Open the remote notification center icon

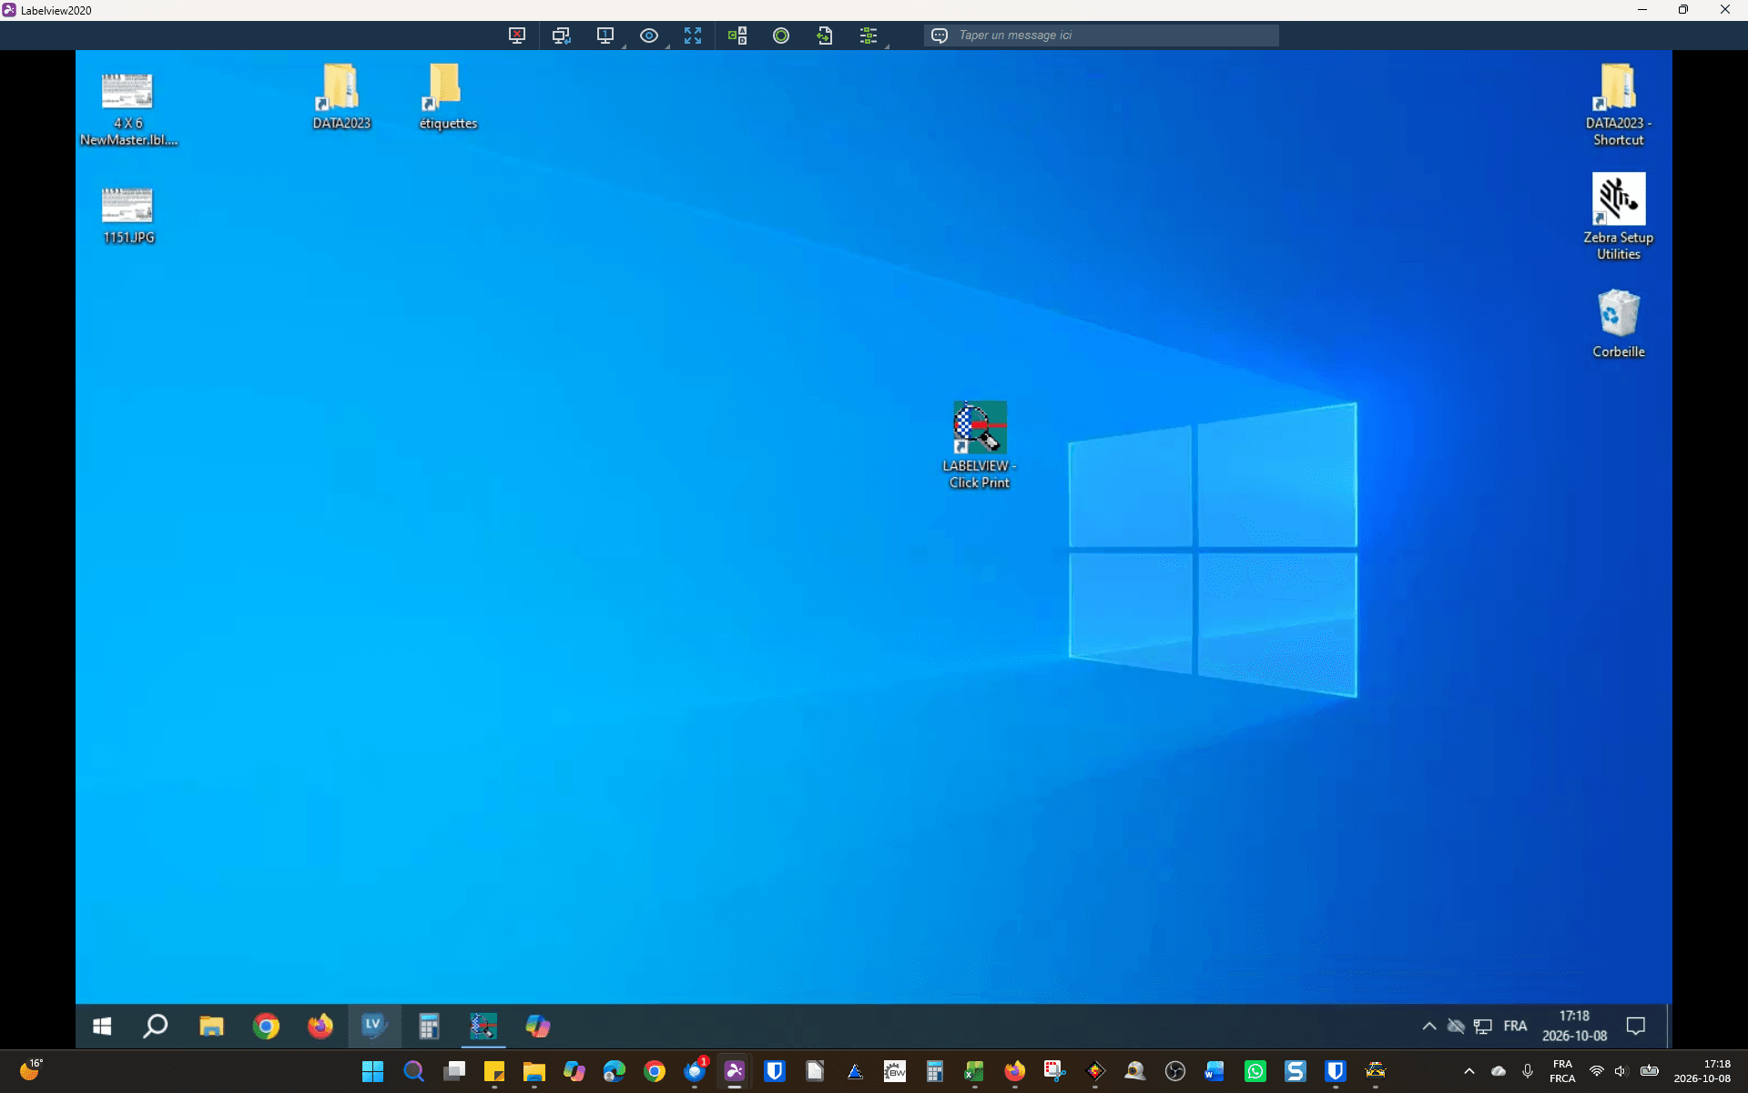tap(1636, 1027)
